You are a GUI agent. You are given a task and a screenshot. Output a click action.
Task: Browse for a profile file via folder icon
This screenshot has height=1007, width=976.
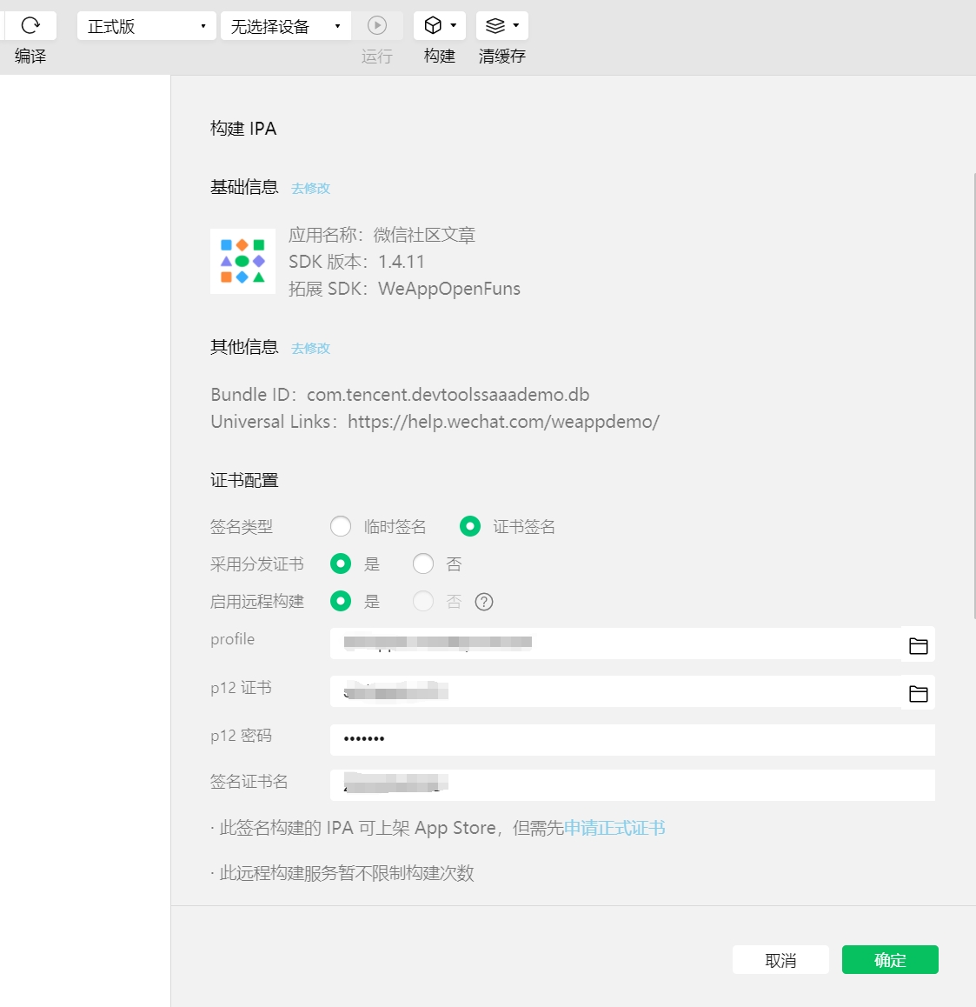click(918, 644)
